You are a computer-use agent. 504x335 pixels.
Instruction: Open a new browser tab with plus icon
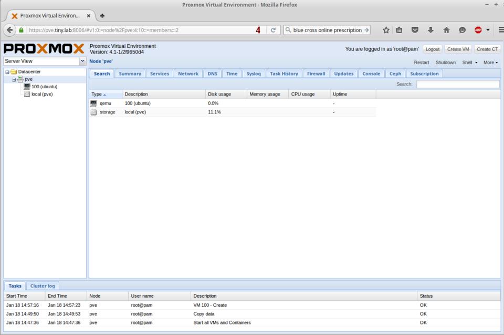(102, 15)
